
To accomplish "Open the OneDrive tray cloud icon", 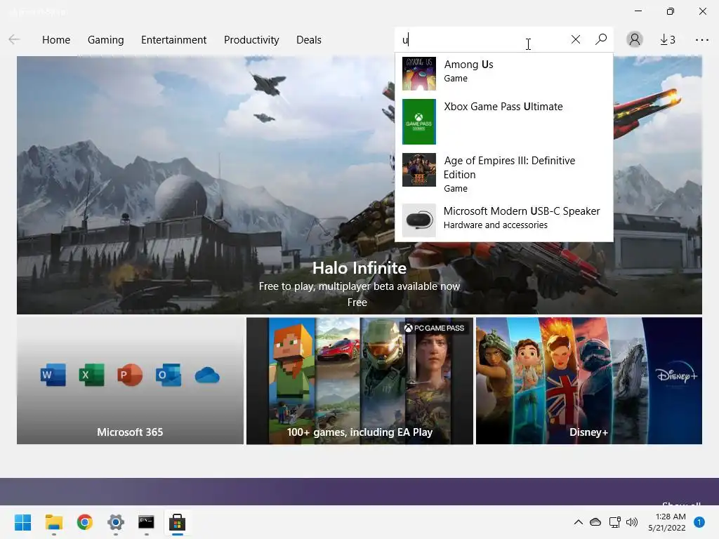I will 595,522.
